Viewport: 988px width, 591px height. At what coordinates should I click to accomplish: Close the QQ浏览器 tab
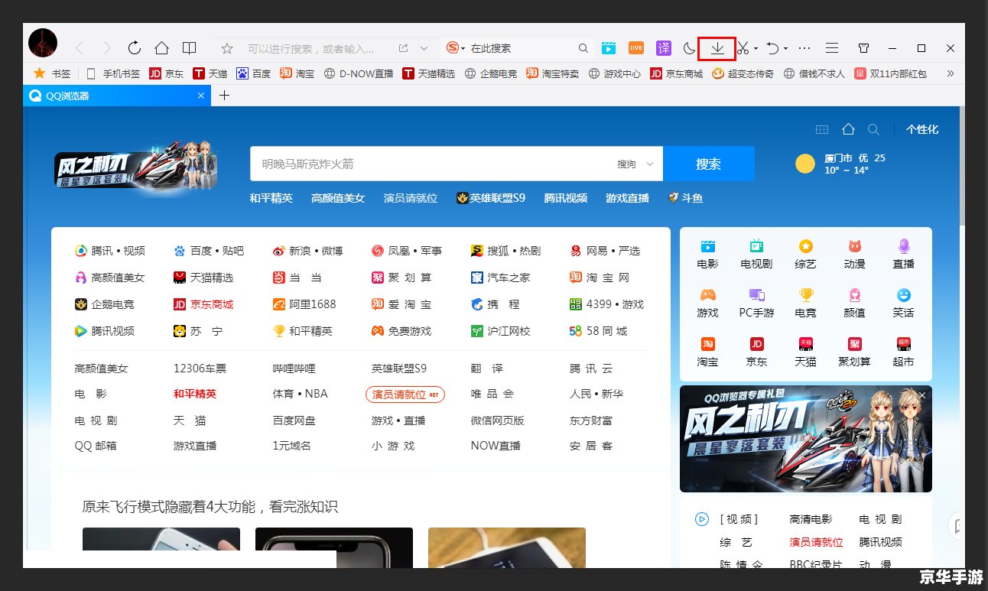tap(201, 96)
